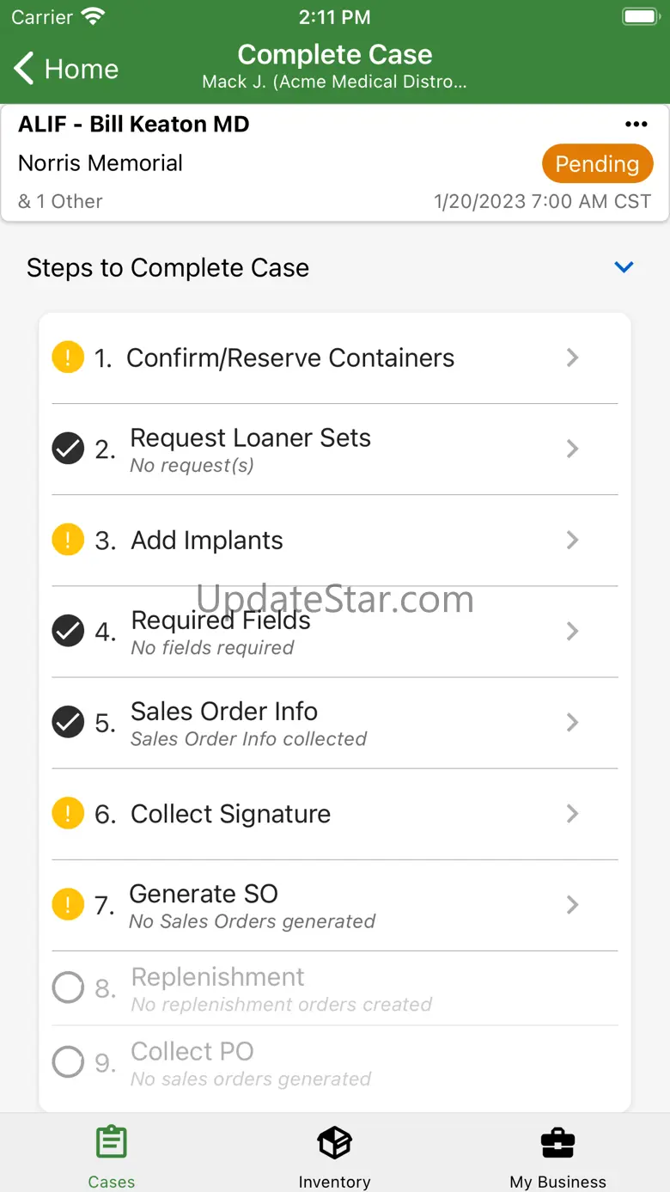Expand the Sales Order Info step chevron
Screen dimensions: 670x1192
(573, 723)
